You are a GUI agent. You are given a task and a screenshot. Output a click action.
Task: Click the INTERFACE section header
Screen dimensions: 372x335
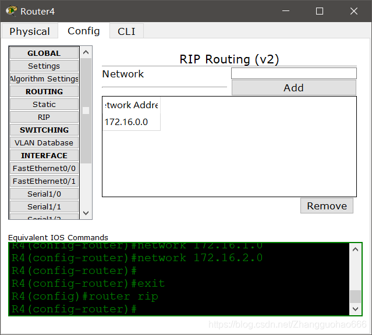tap(44, 155)
